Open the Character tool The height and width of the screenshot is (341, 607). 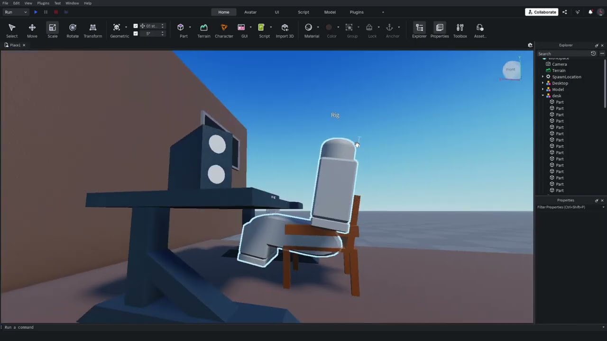coord(224,31)
